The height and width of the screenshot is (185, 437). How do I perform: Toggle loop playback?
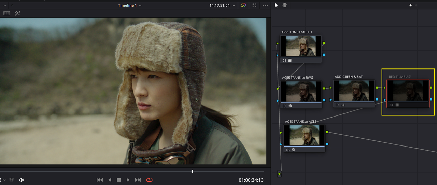click(x=149, y=180)
